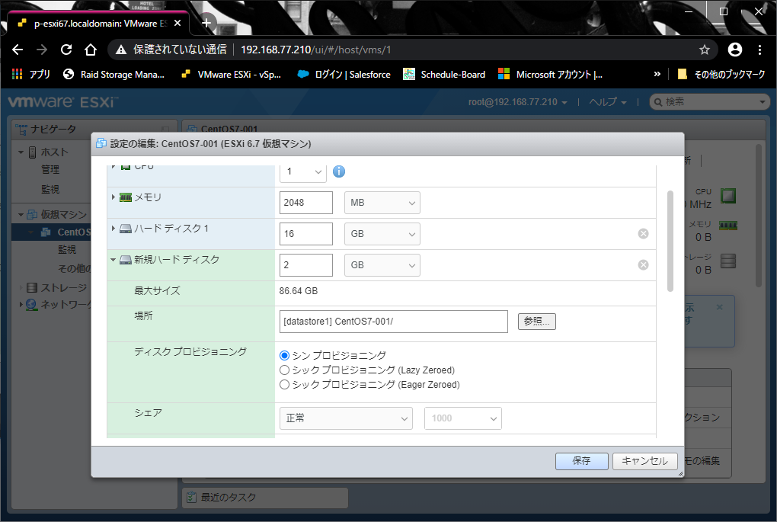Screen dimensions: 777x522
Task: Click the ESXi search box
Action: pos(708,102)
